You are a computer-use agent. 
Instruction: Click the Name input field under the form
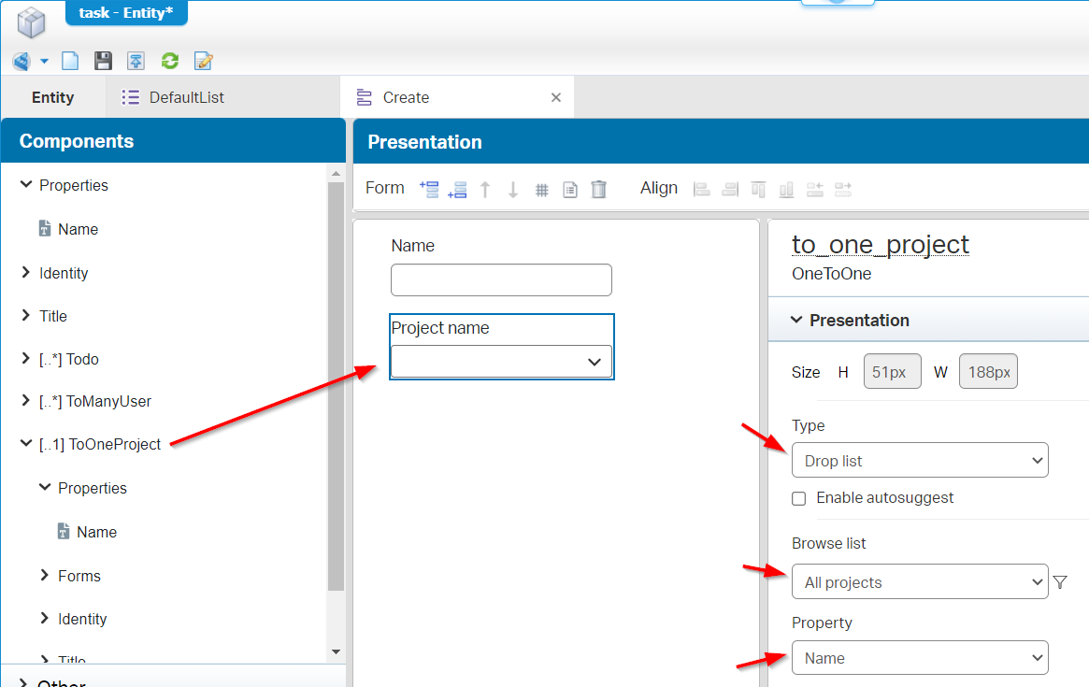501,279
